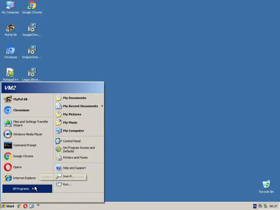Open the Recycle Bin on desktop
Viewport: 280px width, 210px height.
[x=266, y=187]
